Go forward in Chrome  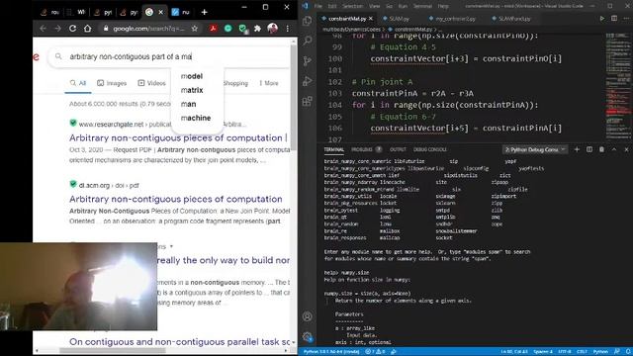tap(57, 29)
